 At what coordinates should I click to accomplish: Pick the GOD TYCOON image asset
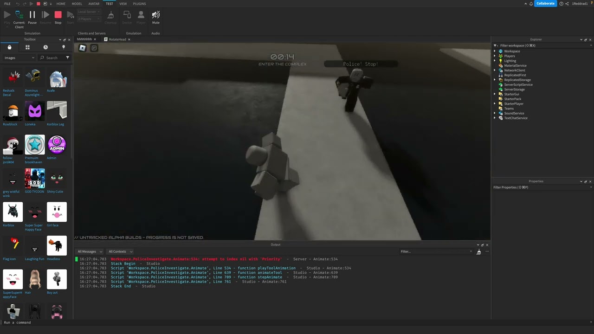35,178
